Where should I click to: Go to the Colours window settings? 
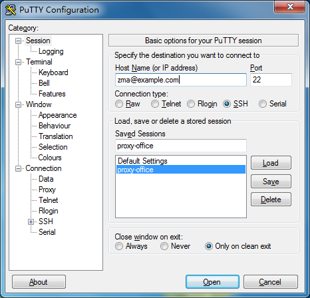[x=50, y=158]
